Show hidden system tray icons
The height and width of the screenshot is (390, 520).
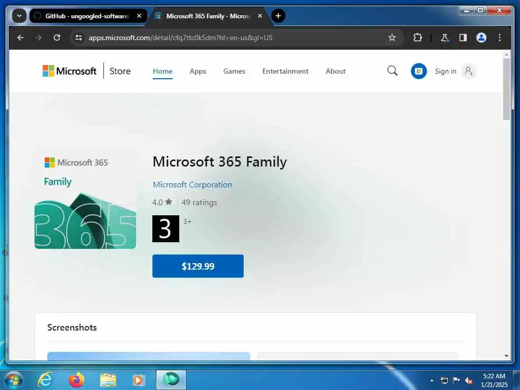click(x=432, y=380)
